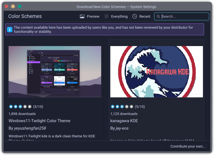This screenshot has height=155, width=214.
Task: Open the Windows11-Twilight preview thumbnail
Action: [55, 72]
